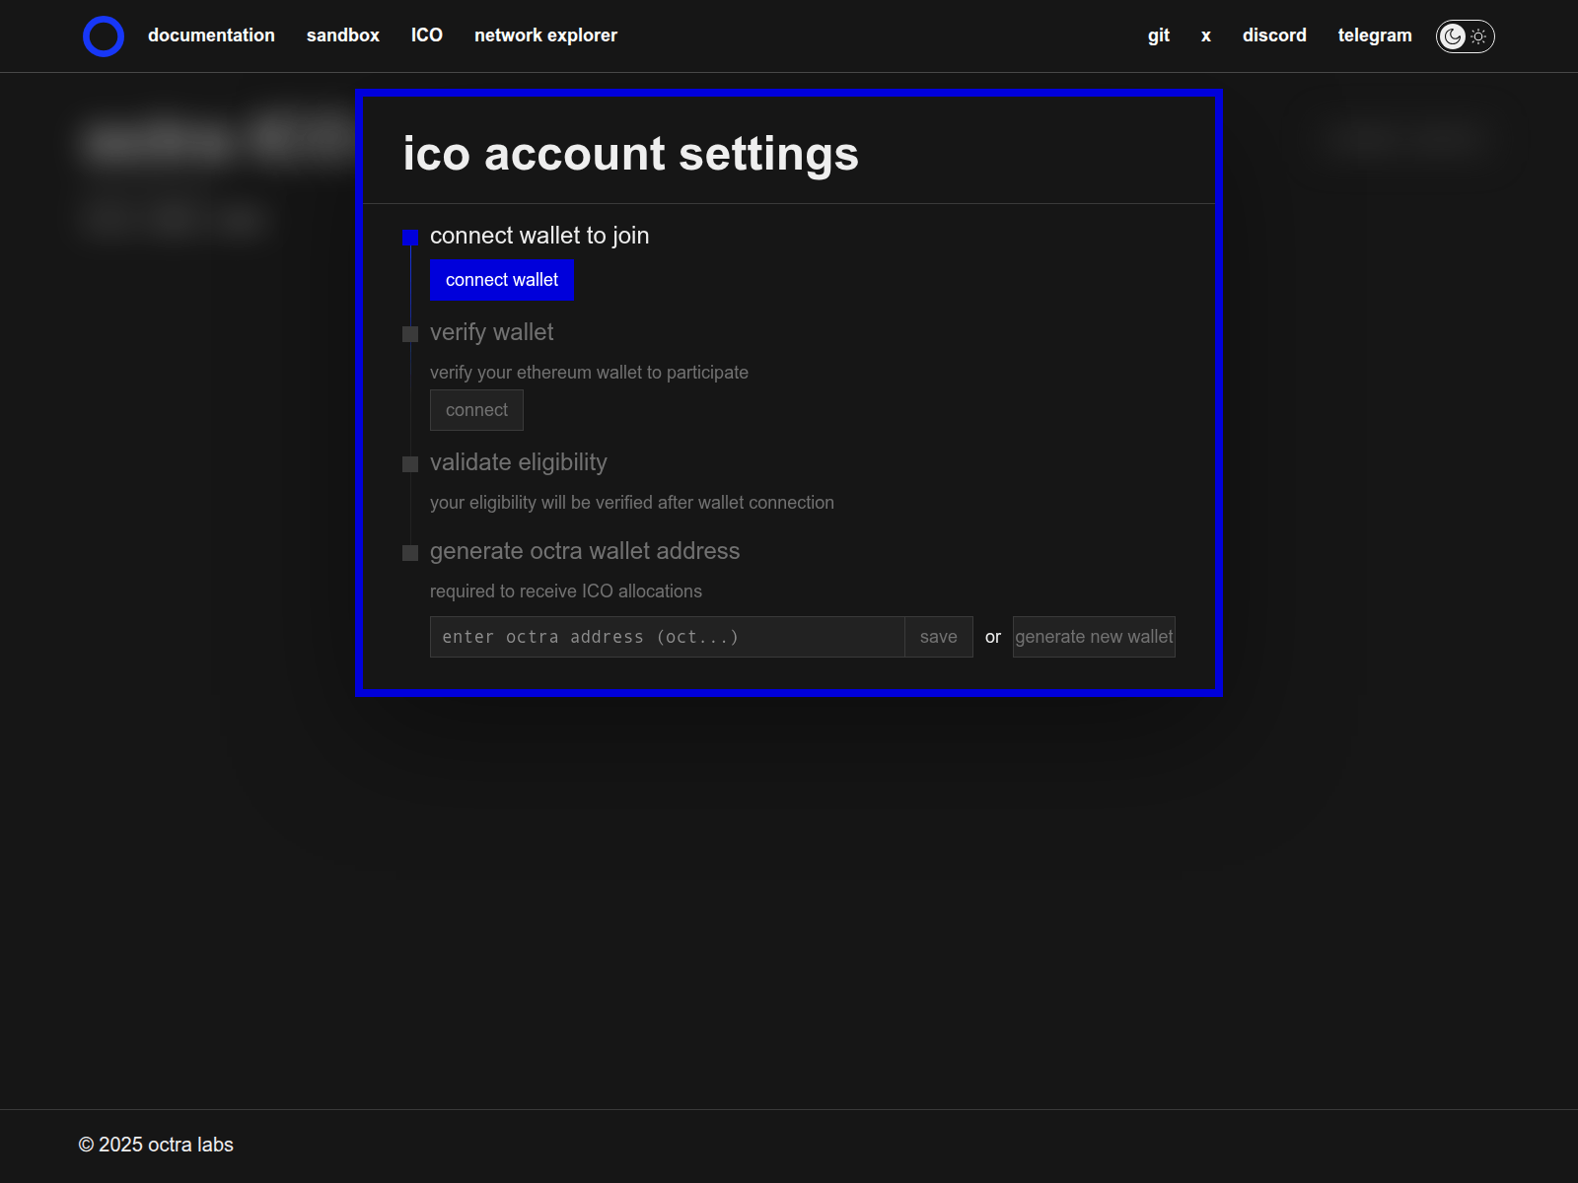Open the telegram link
The image size is (1578, 1183).
[x=1374, y=35]
